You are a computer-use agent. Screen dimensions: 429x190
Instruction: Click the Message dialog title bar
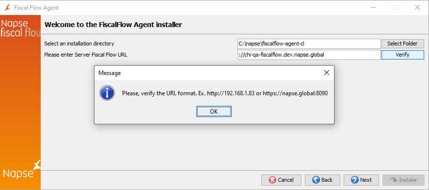(208, 73)
